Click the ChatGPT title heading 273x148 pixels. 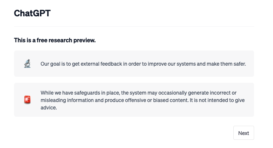tap(32, 13)
